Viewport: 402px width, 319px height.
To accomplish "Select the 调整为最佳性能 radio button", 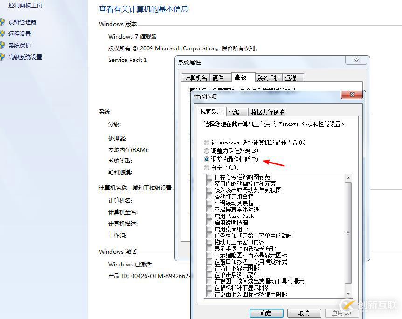I will coord(206,160).
